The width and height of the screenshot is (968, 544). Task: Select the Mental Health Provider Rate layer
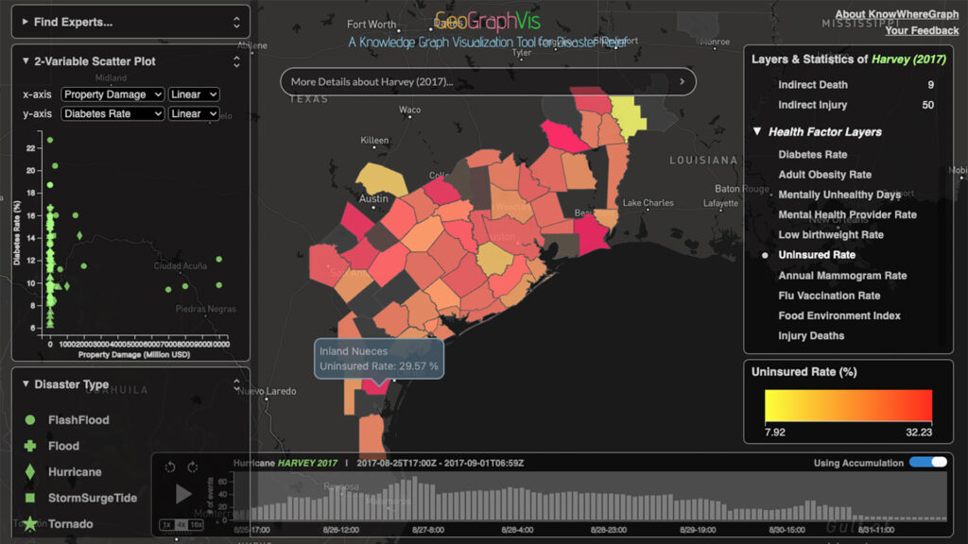(847, 214)
